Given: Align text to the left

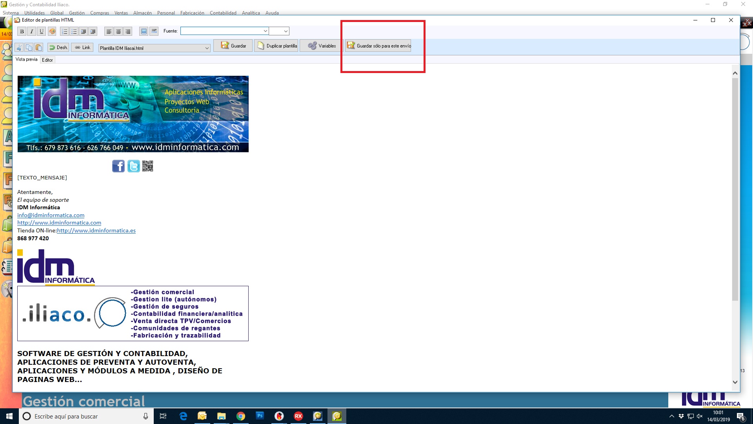Looking at the screenshot, I should pos(109,31).
